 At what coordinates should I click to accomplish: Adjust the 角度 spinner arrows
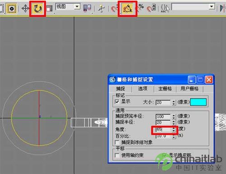click(x=174, y=130)
